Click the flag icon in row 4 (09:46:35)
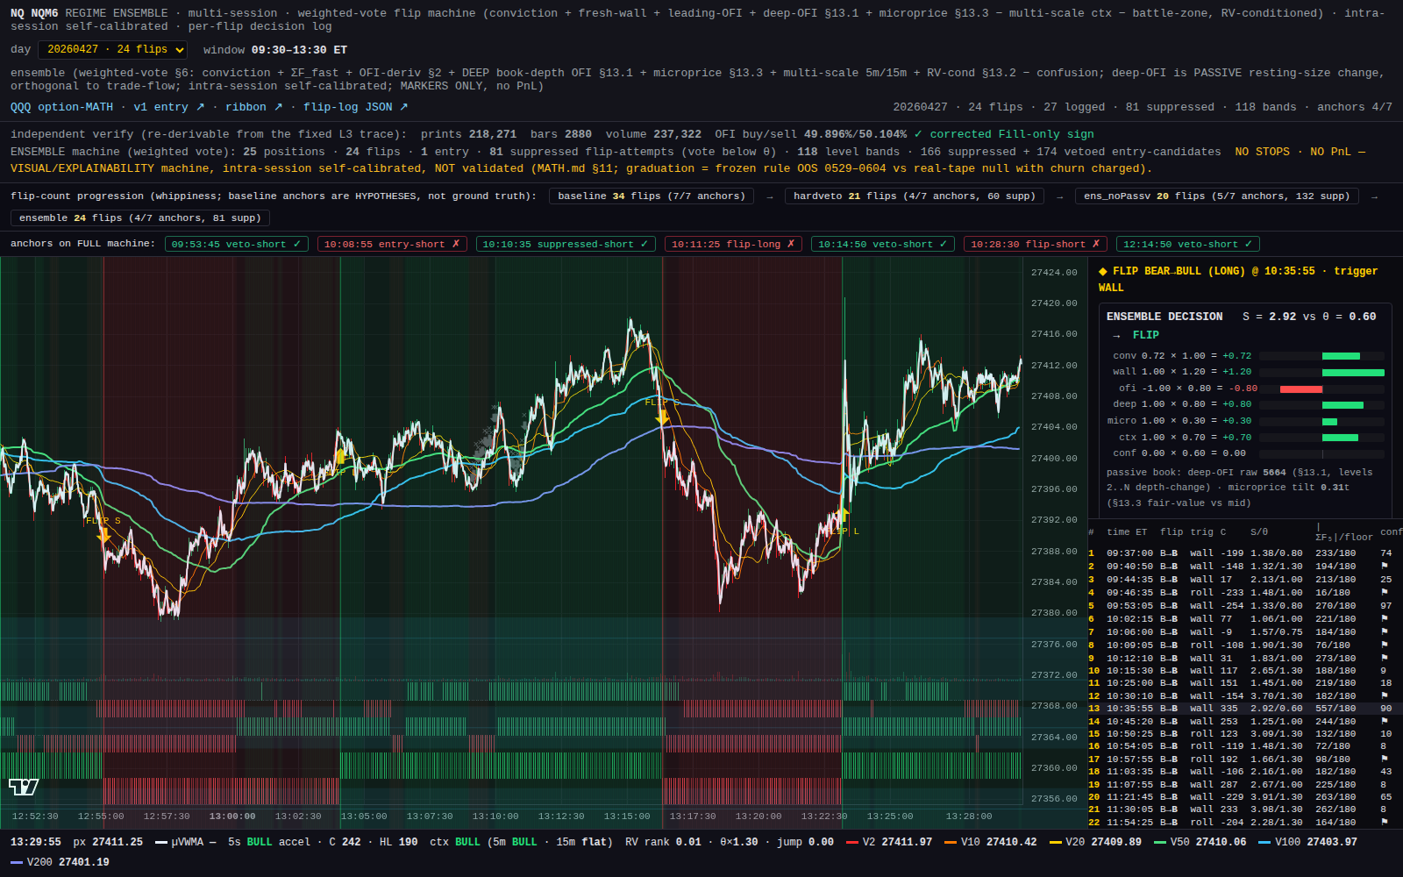1403x877 pixels. (1385, 593)
